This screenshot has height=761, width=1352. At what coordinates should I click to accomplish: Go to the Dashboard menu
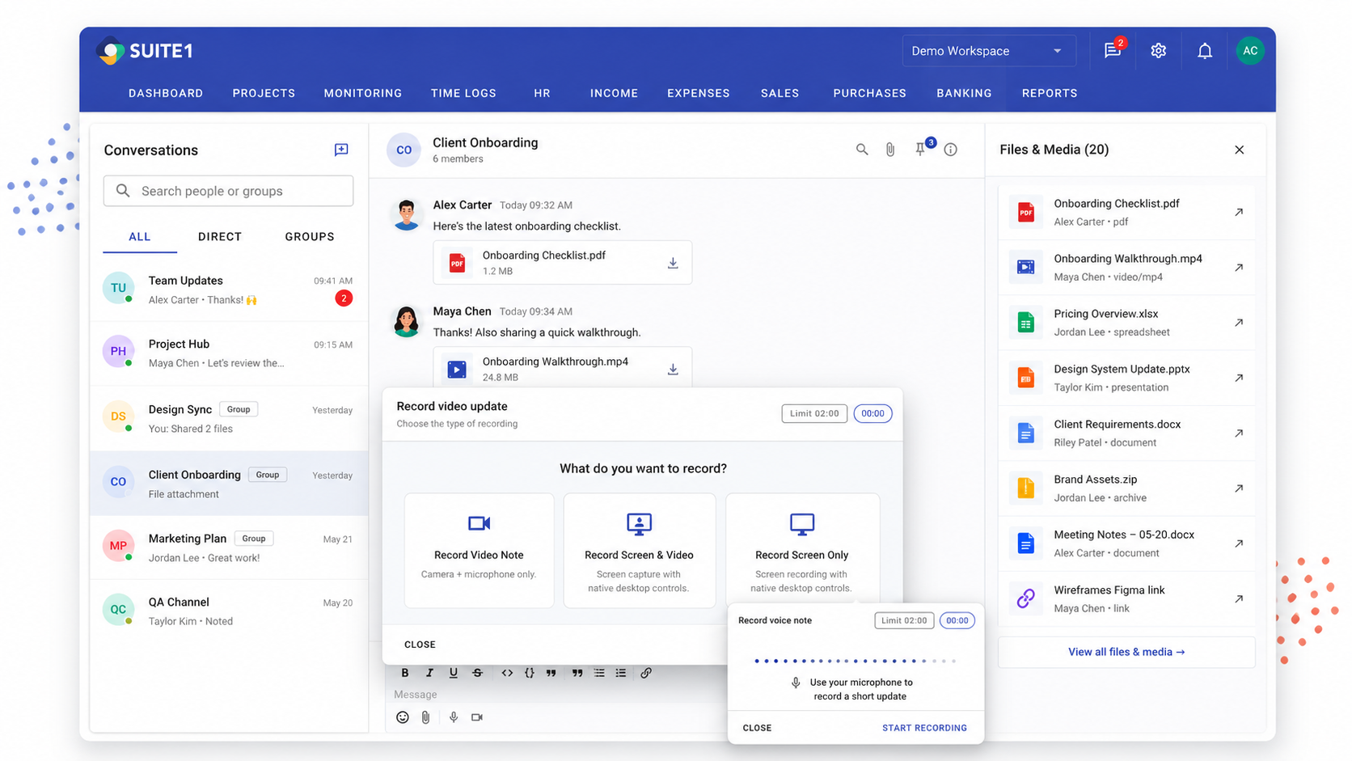click(x=166, y=93)
